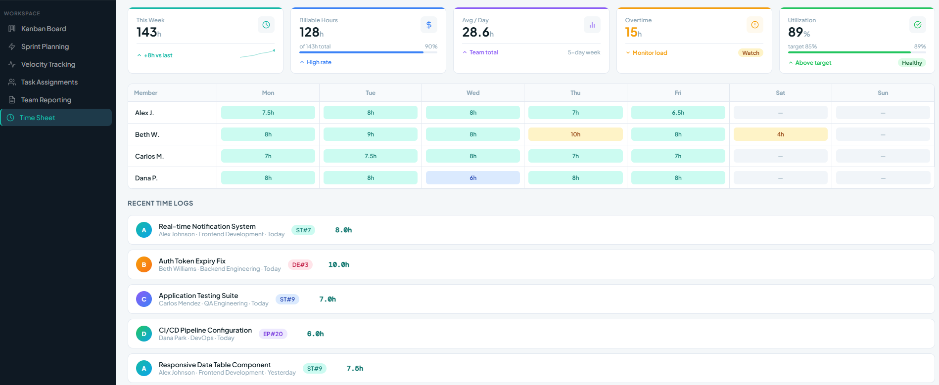Click the Watch badge in Overtime card

750,53
